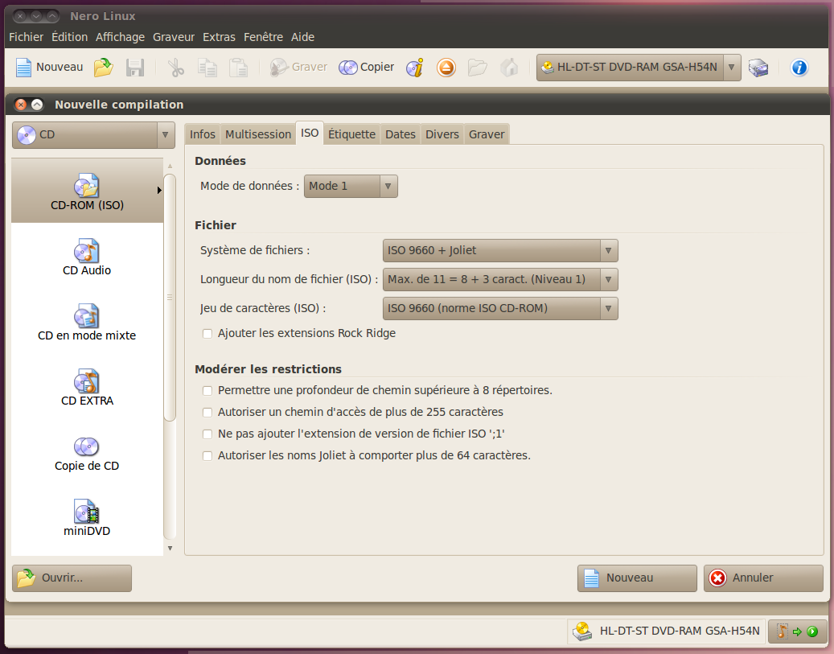
Task: Click the compilation list scrollbar thumb
Action: point(170,298)
